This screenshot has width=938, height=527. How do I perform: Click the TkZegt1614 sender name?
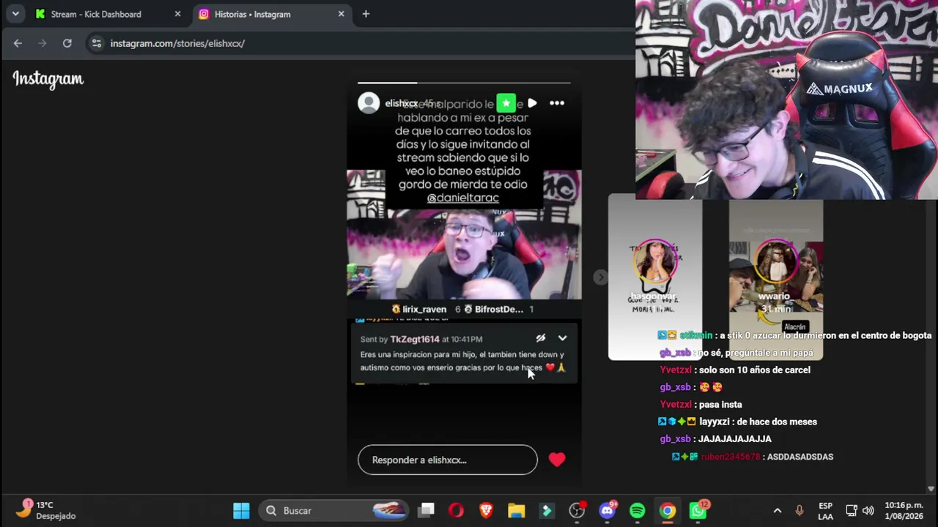(415, 339)
